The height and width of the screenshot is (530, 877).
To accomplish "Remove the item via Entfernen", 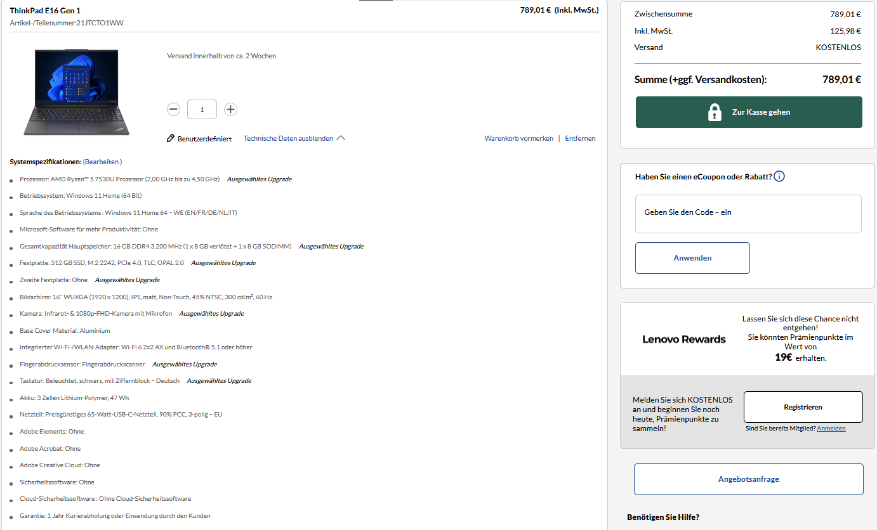I will 580,138.
